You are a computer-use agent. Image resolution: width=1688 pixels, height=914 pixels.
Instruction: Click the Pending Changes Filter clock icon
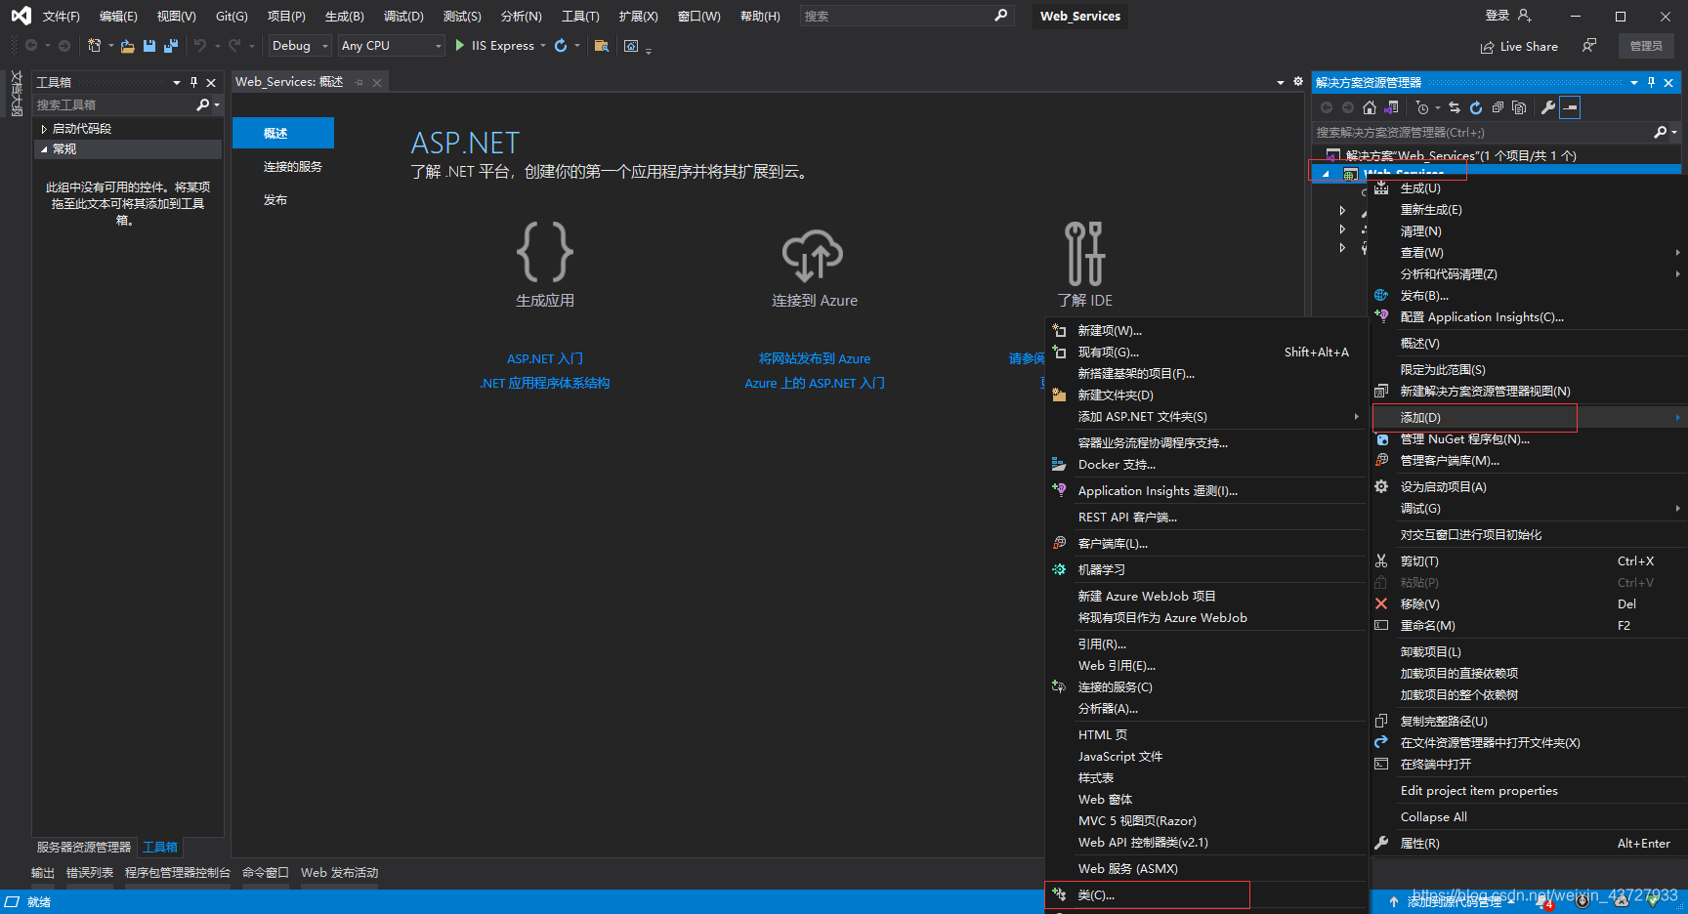pos(1422,107)
